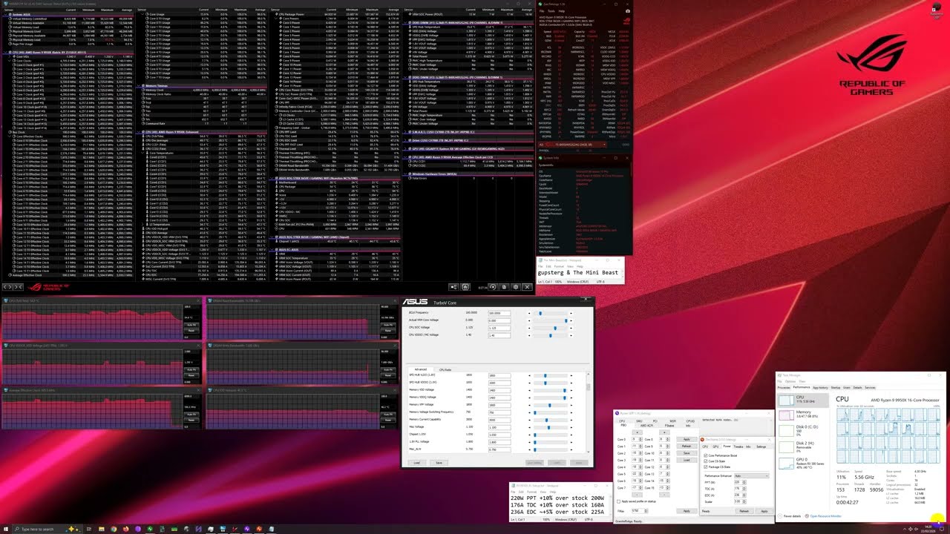Viewport: 950px width, 534px height.
Task: Open Format menu in the PPT Notepad
Action: [531, 492]
